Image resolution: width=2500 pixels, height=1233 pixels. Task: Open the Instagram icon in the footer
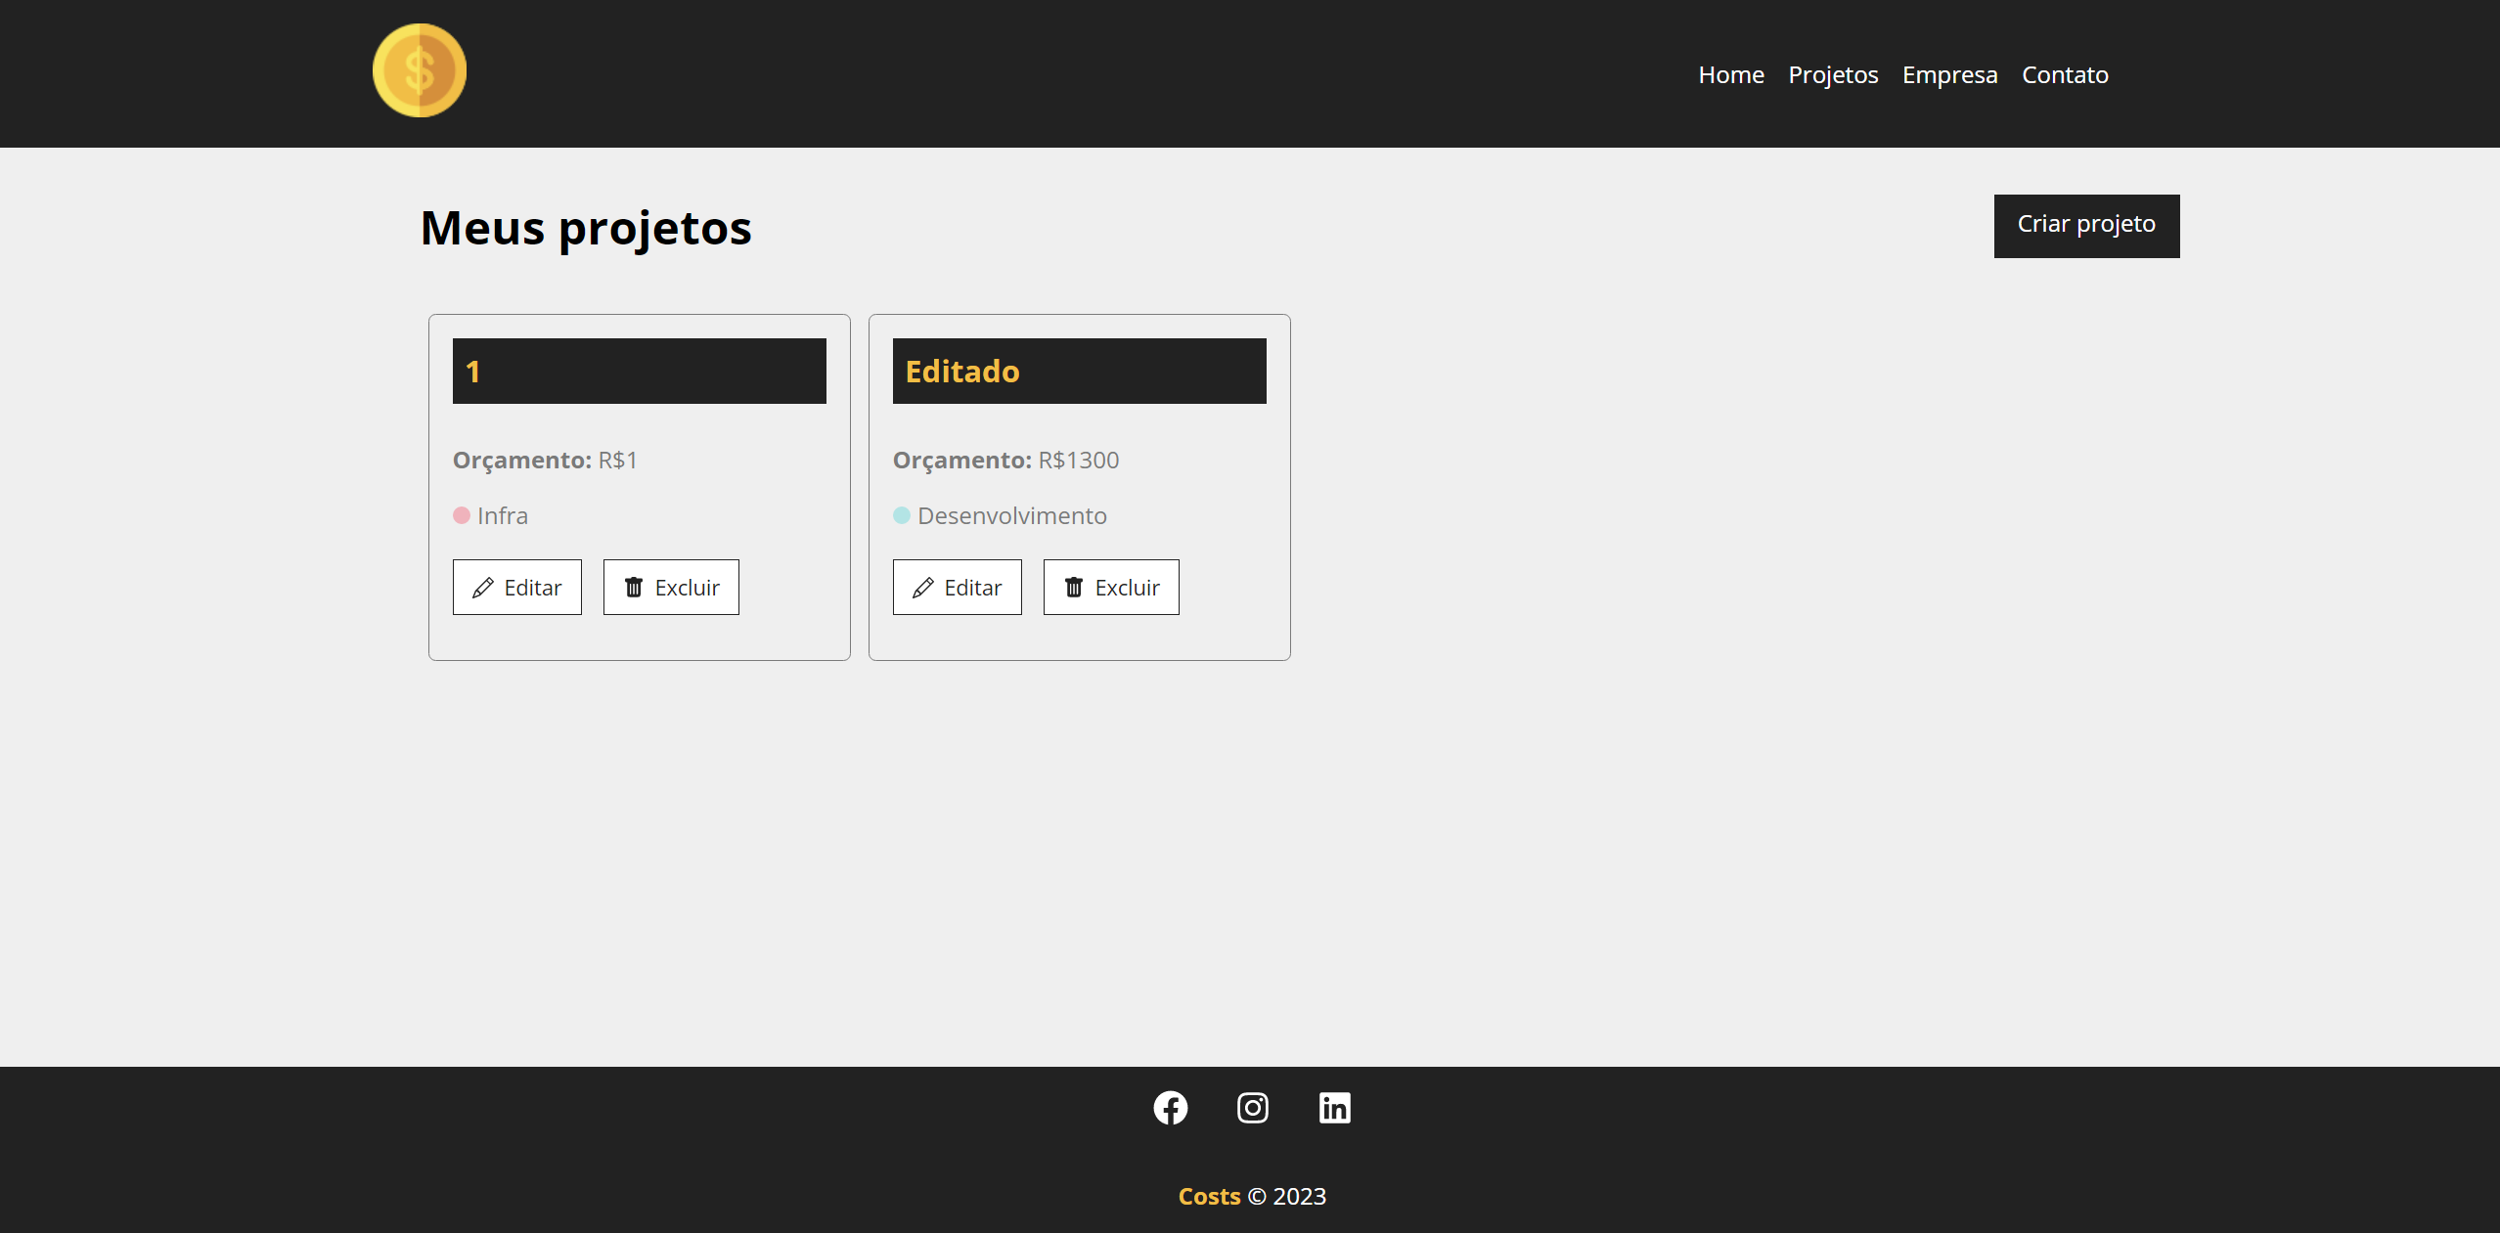[1252, 1108]
